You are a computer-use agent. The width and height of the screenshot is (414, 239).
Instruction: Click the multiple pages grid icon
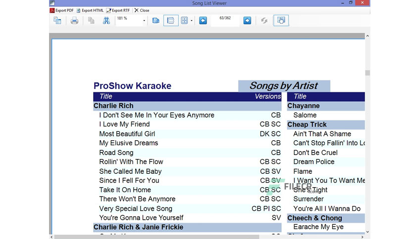(x=184, y=21)
